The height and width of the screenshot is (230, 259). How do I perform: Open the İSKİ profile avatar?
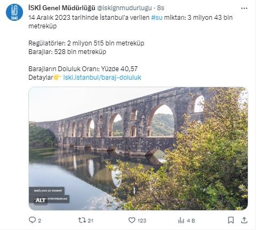[14, 12]
